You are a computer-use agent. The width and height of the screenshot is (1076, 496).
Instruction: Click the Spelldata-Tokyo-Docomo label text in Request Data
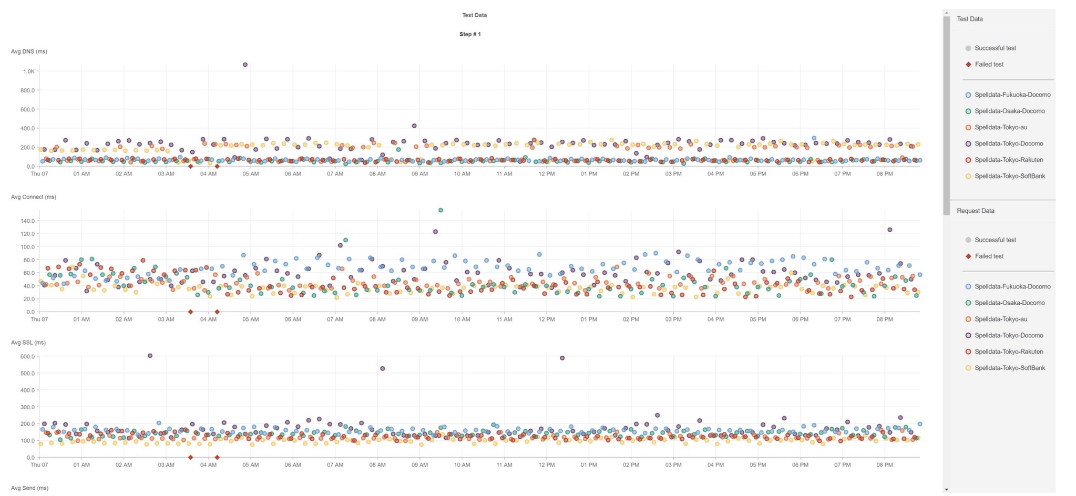click(x=1009, y=335)
